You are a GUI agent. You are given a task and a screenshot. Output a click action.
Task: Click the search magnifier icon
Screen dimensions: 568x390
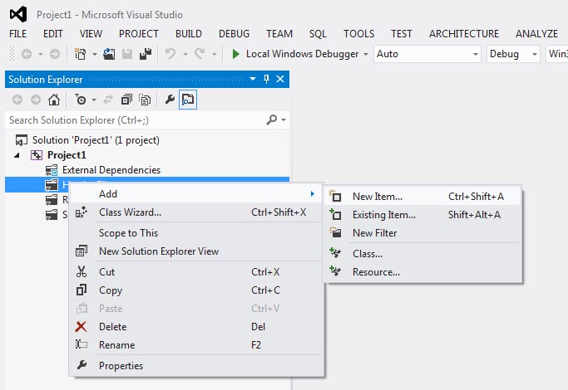coord(271,119)
